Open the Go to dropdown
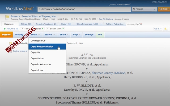Viewport: 170px width, 106px height. [158, 29]
